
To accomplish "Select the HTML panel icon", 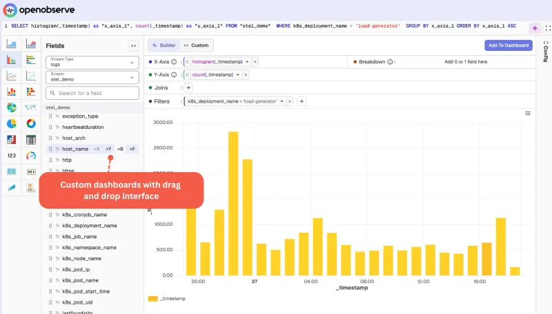I will pyautogui.click(x=12, y=171).
